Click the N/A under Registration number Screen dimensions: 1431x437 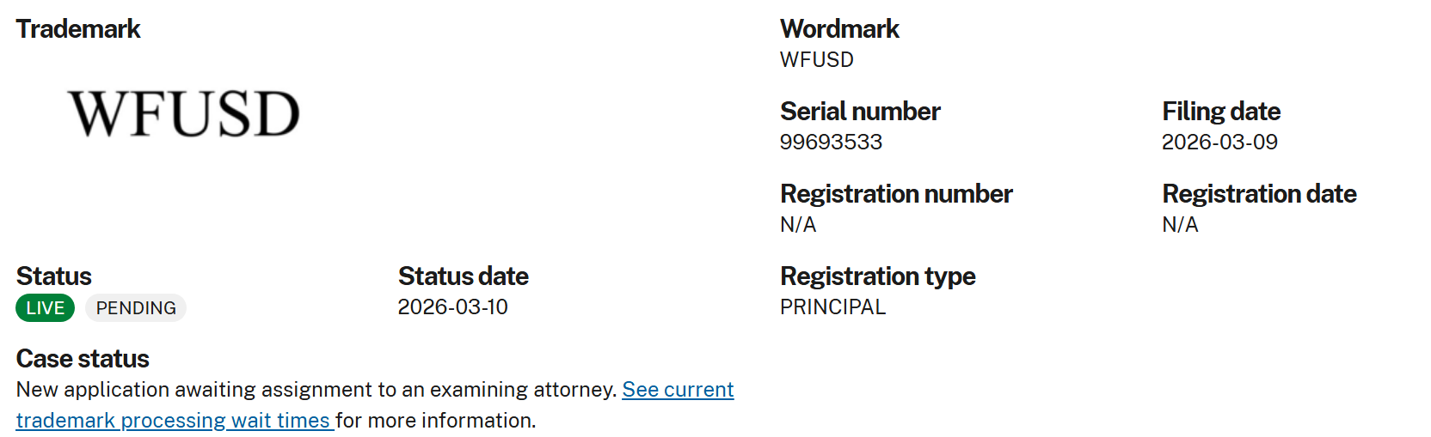pos(798,225)
